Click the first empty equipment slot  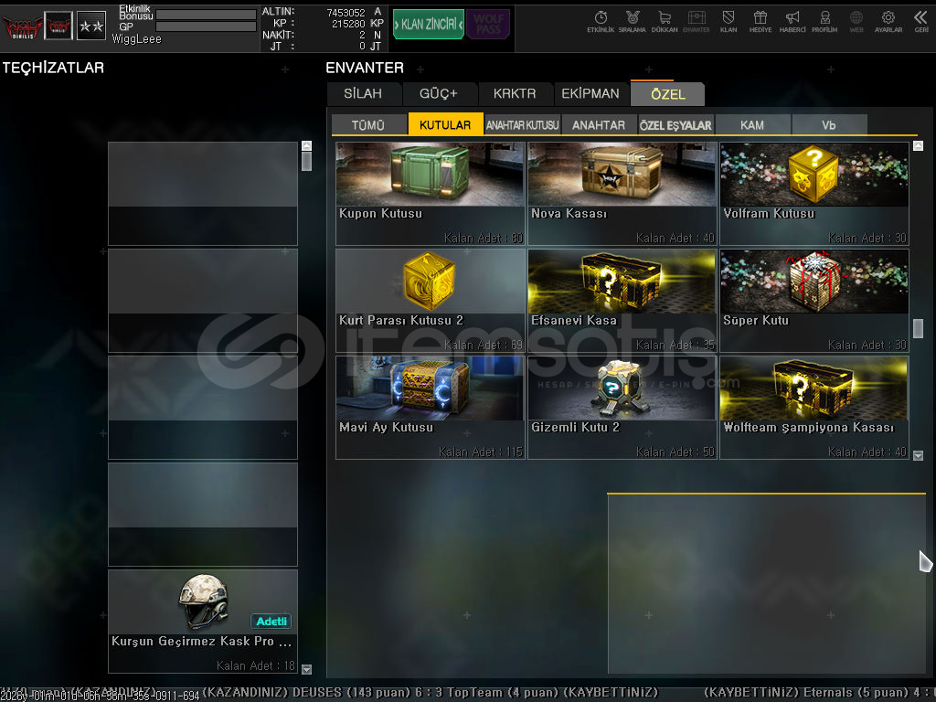point(203,194)
